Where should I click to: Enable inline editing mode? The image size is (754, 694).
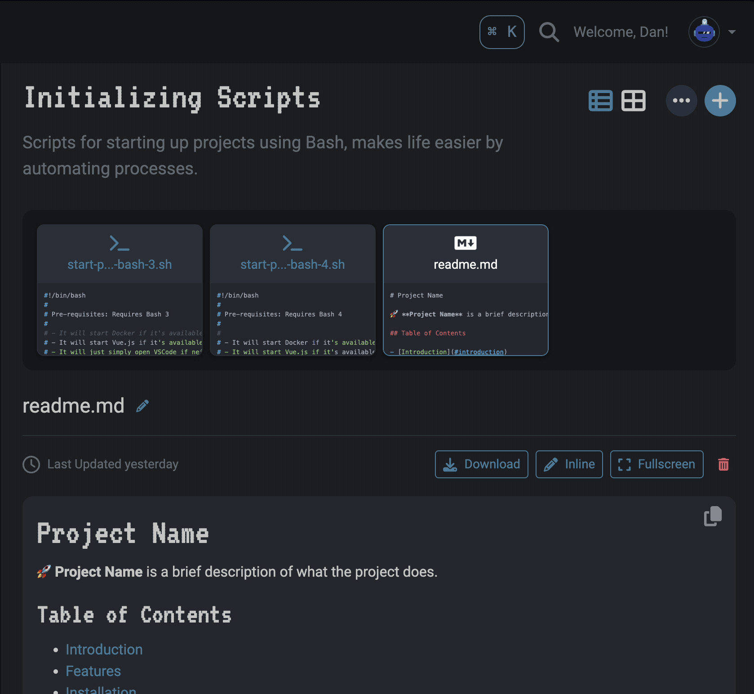(569, 464)
